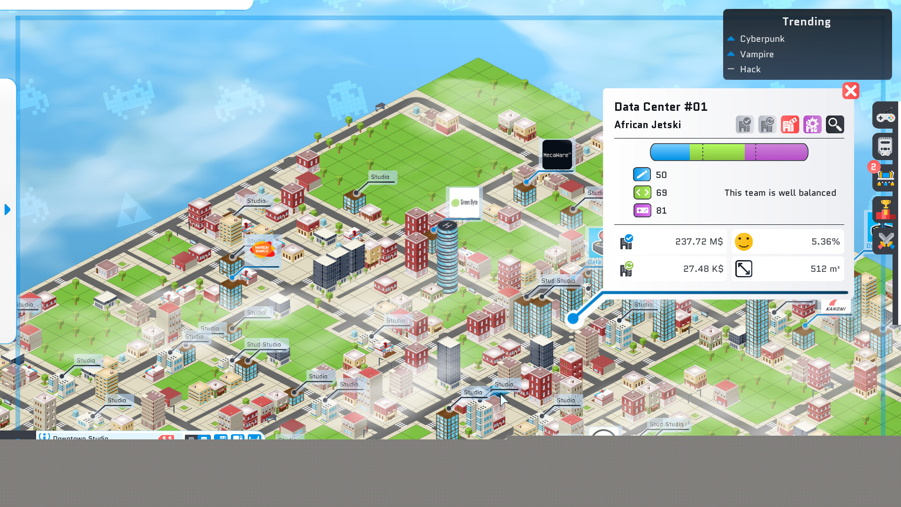The width and height of the screenshot is (901, 507).
Task: Select the NANDAI BAMCO building marker
Action: pos(263,250)
